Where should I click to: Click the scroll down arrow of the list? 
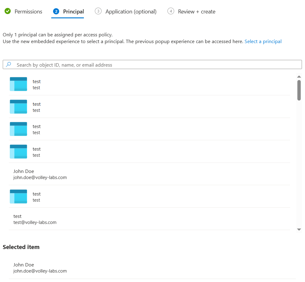(x=299, y=229)
